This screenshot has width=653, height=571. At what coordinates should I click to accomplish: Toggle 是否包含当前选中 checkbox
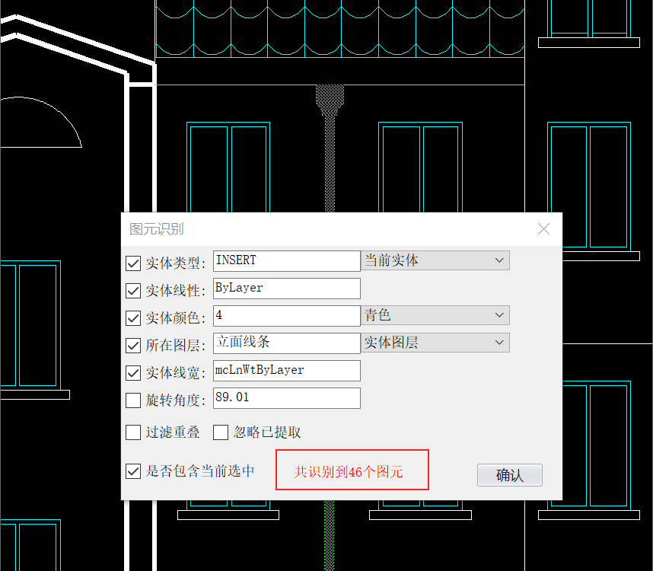133,471
